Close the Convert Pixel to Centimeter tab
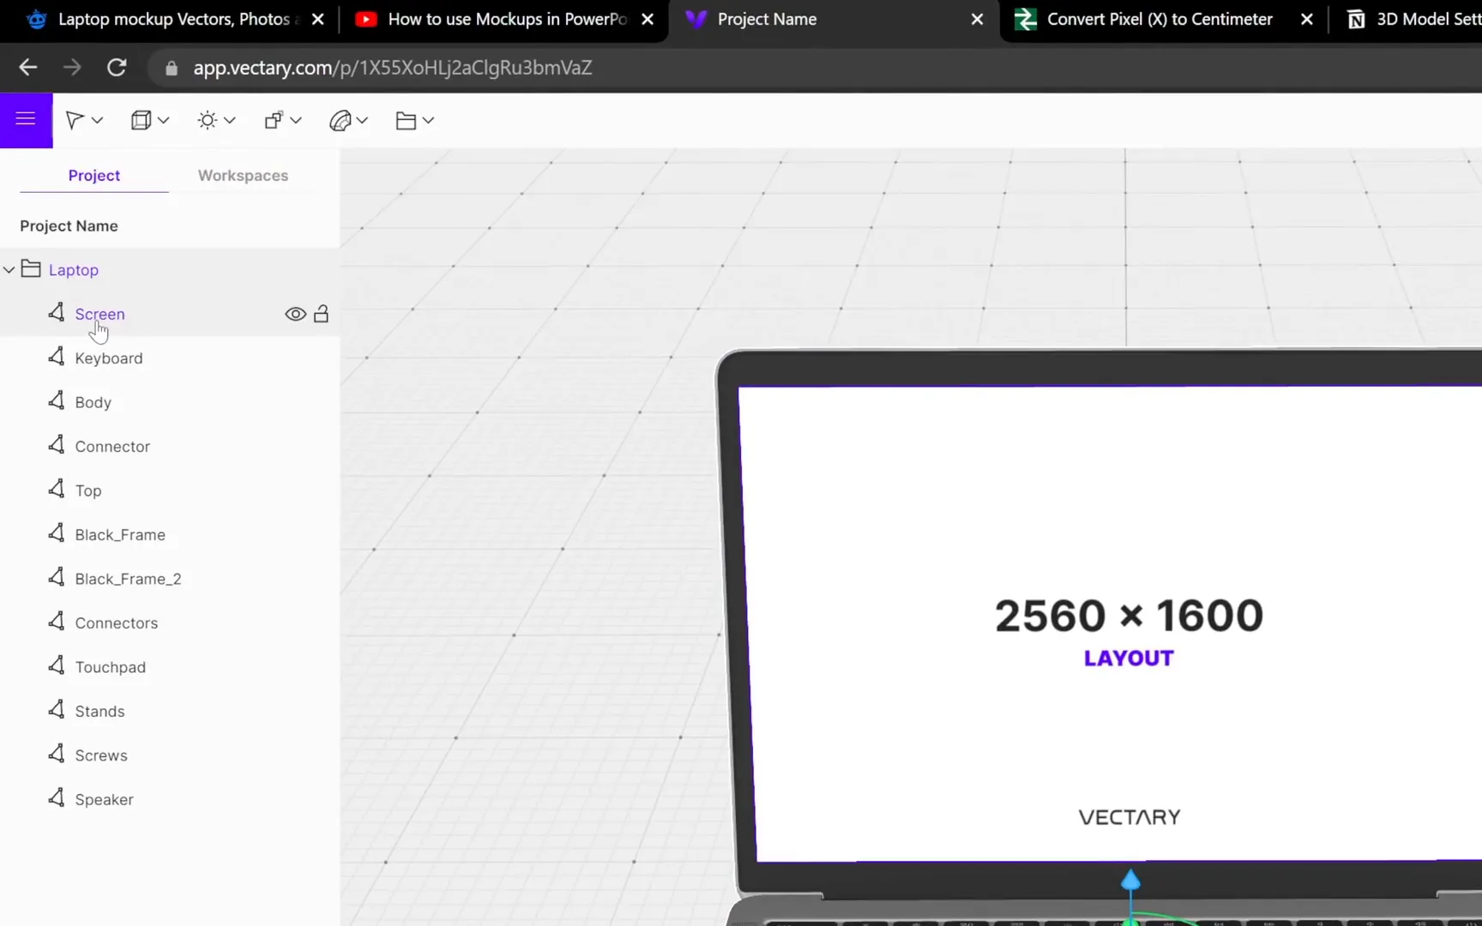 pos(1306,19)
